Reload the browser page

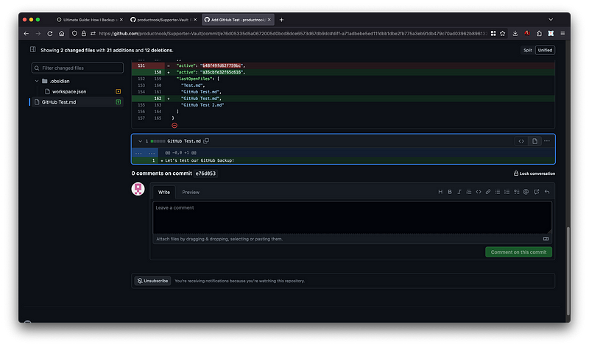(49, 33)
